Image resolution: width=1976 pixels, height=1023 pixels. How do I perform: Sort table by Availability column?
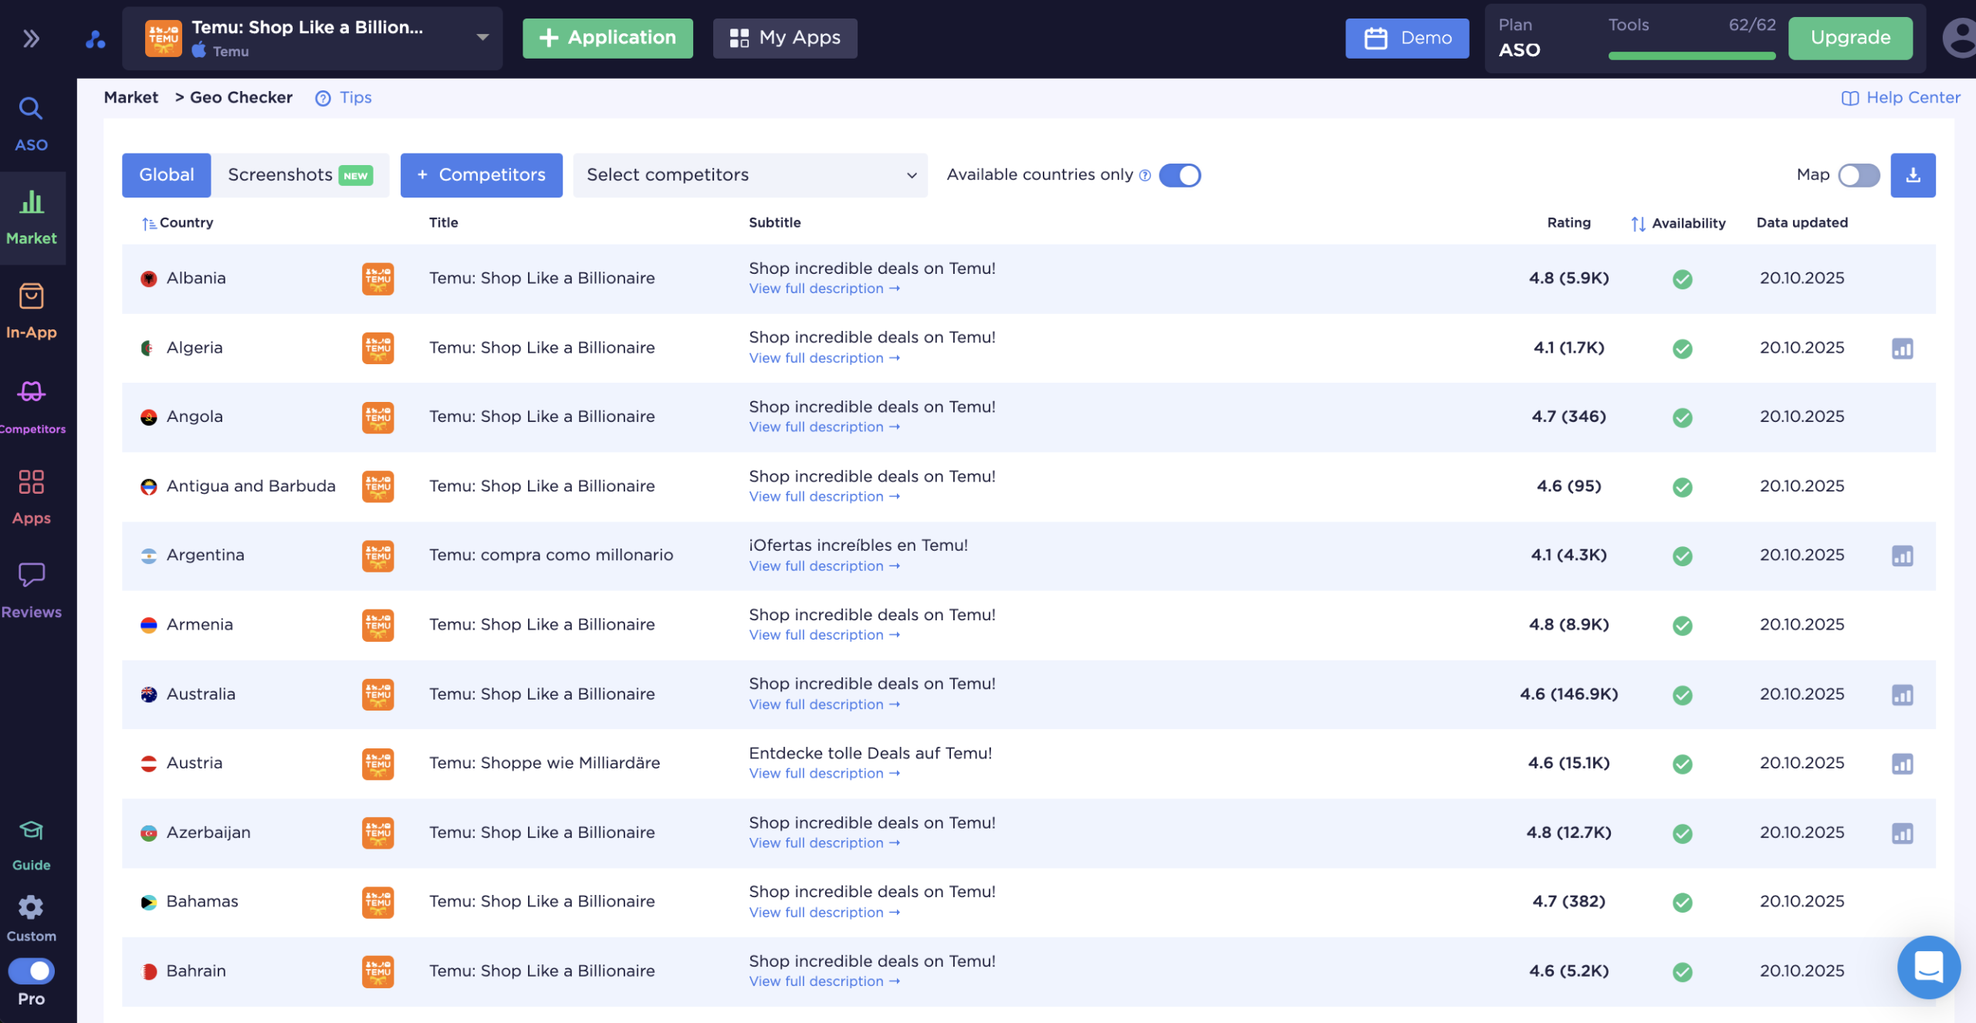1678,223
